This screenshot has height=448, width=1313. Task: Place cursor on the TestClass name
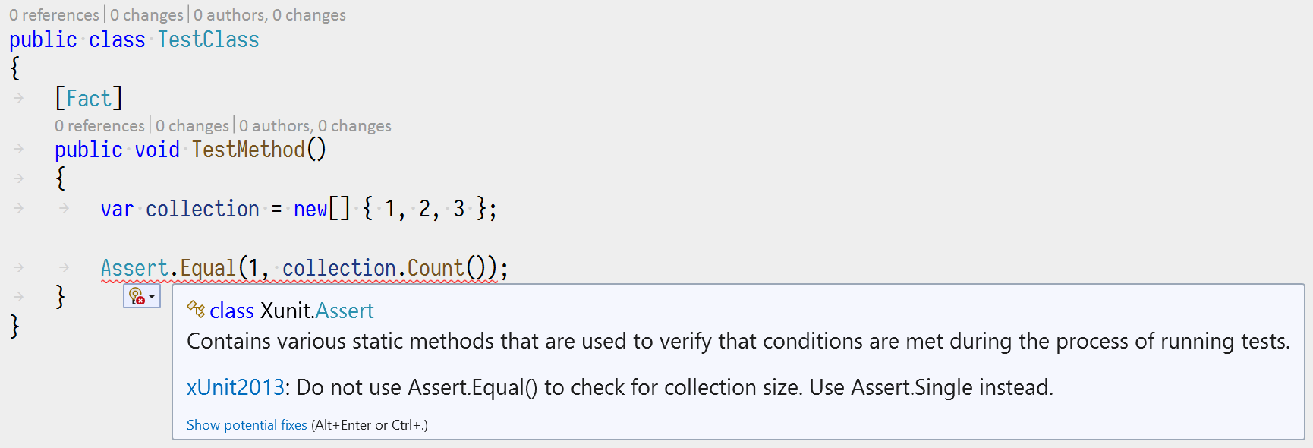207,39
